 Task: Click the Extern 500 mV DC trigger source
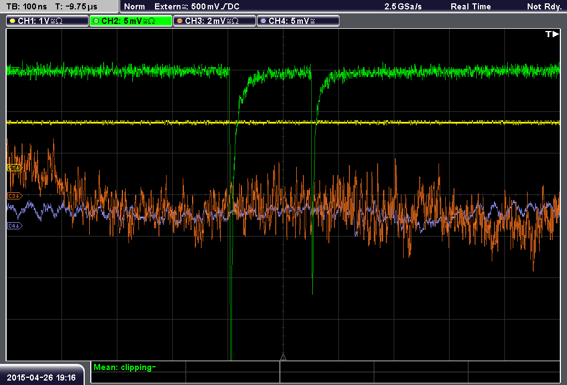197,7
